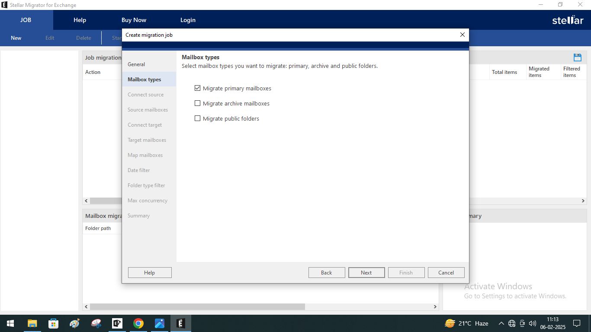This screenshot has height=332, width=591.
Task: Select the Mailbox types wizard step
Action: 149,80
